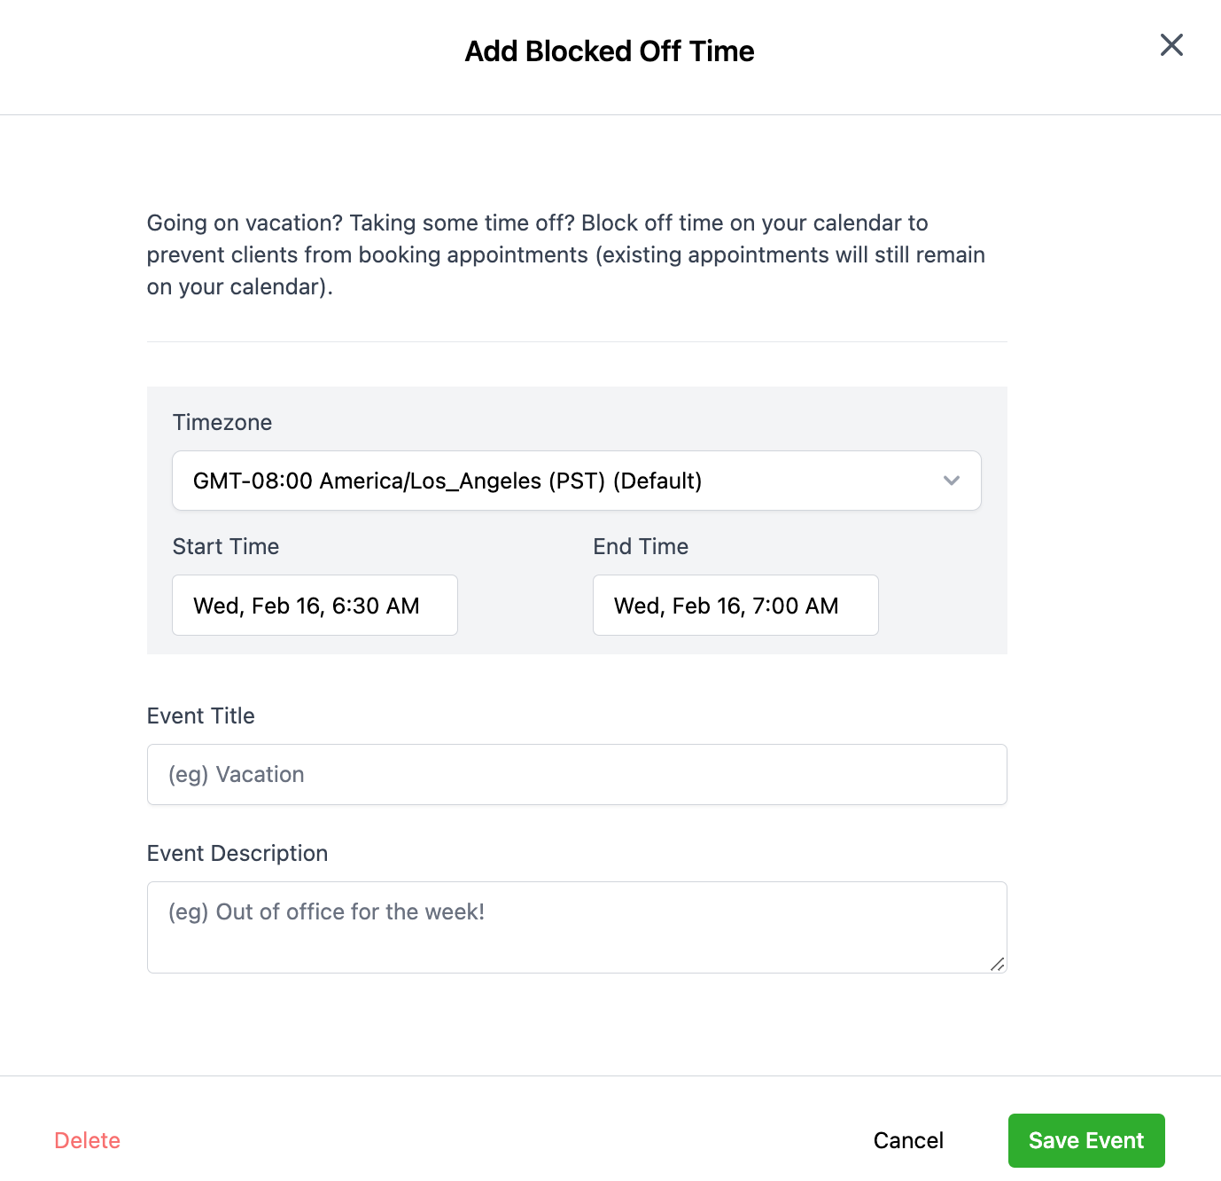Open the End Time picker field
The image size is (1221, 1181).
coord(735,606)
